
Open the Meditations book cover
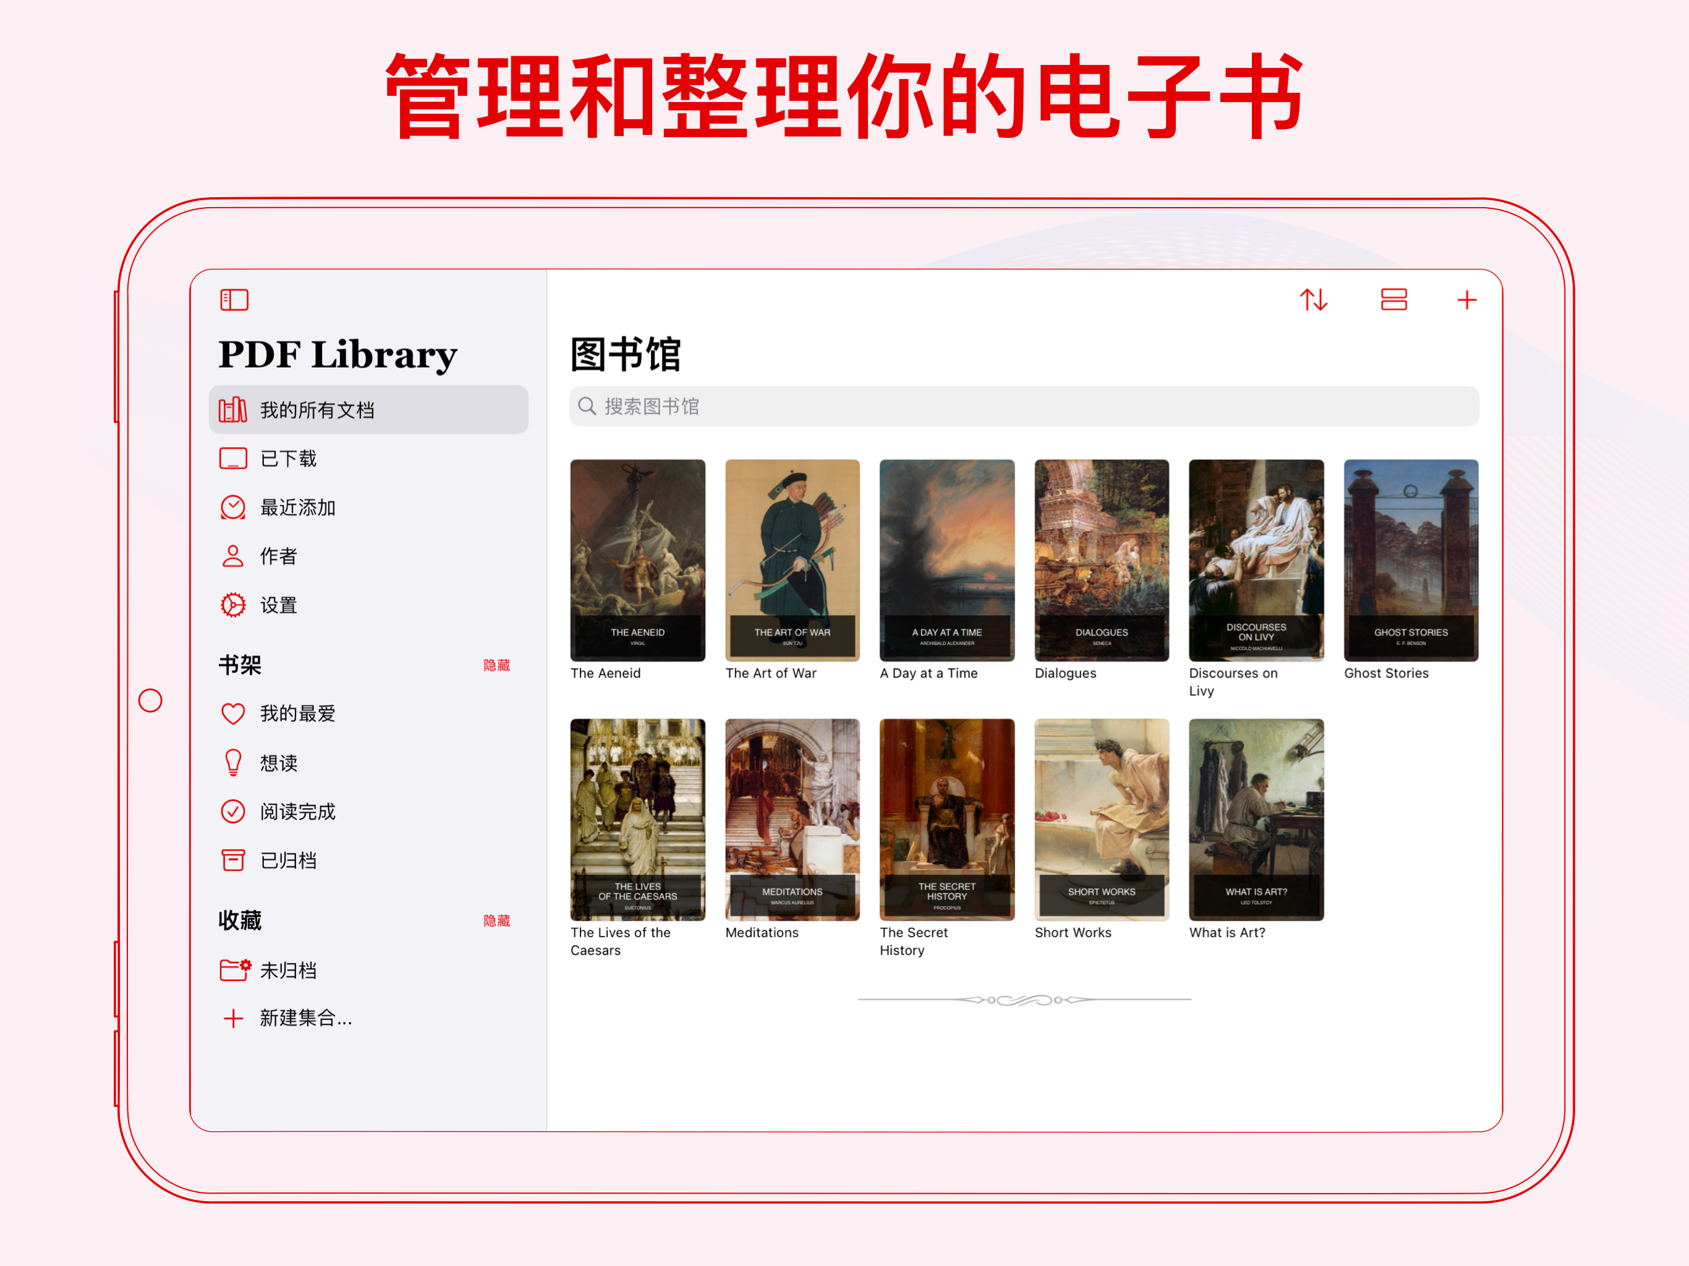click(792, 819)
